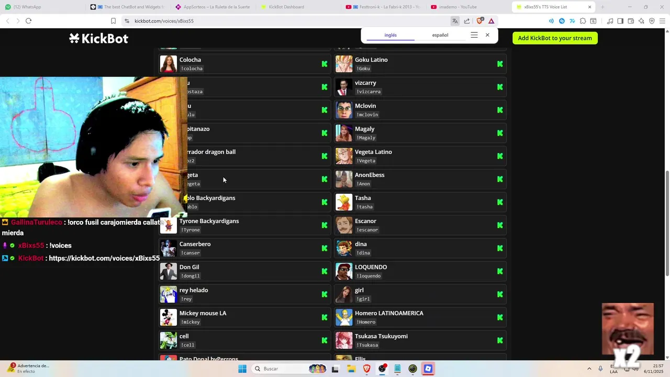
Task: Click the Brave Rewards triangle icon
Action: 492,21
